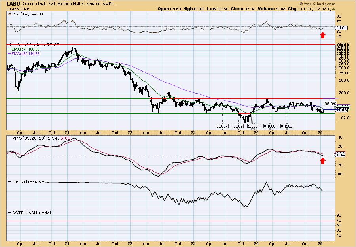Click the up-triangle icon after Chg percentage
The image size is (356, 247).
click(x=333, y=9)
